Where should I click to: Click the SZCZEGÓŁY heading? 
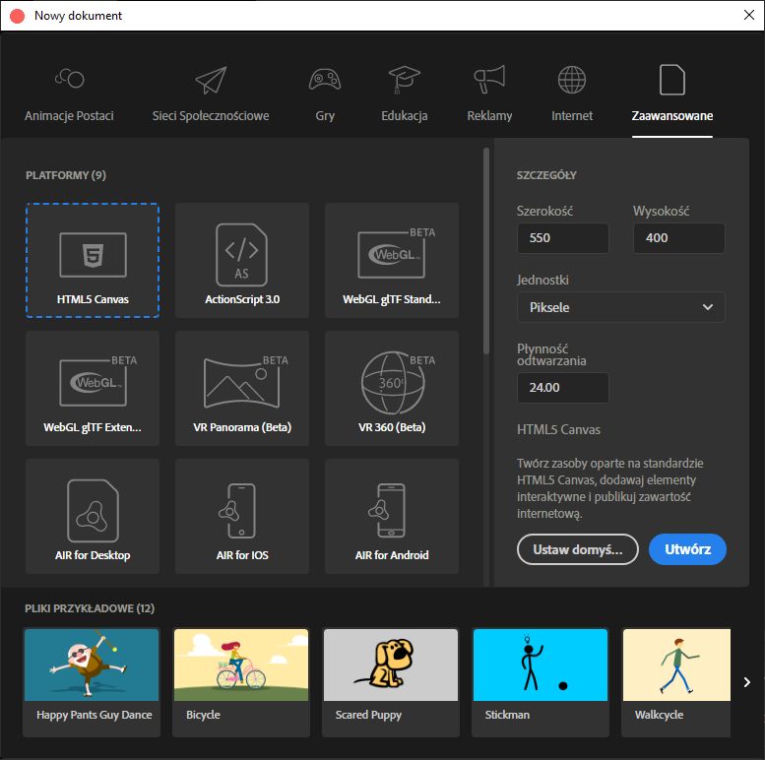[x=546, y=175]
